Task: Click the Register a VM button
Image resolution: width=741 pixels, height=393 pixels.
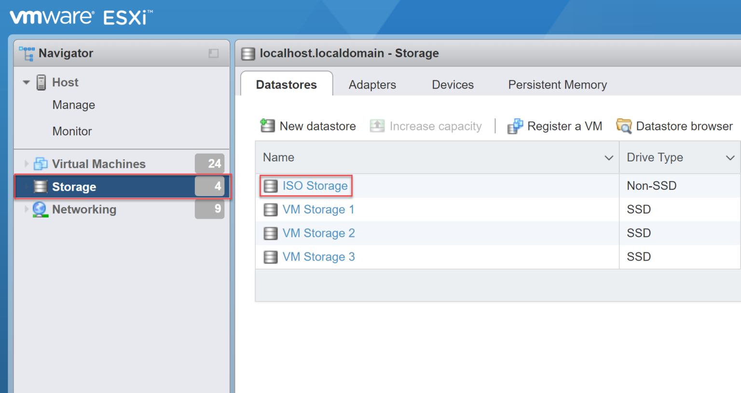Action: [555, 126]
